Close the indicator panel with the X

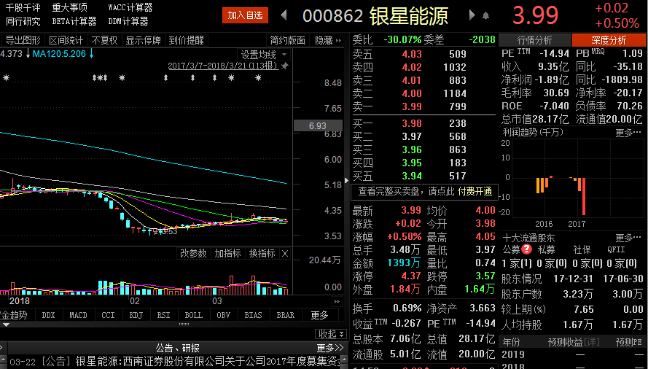[285, 254]
